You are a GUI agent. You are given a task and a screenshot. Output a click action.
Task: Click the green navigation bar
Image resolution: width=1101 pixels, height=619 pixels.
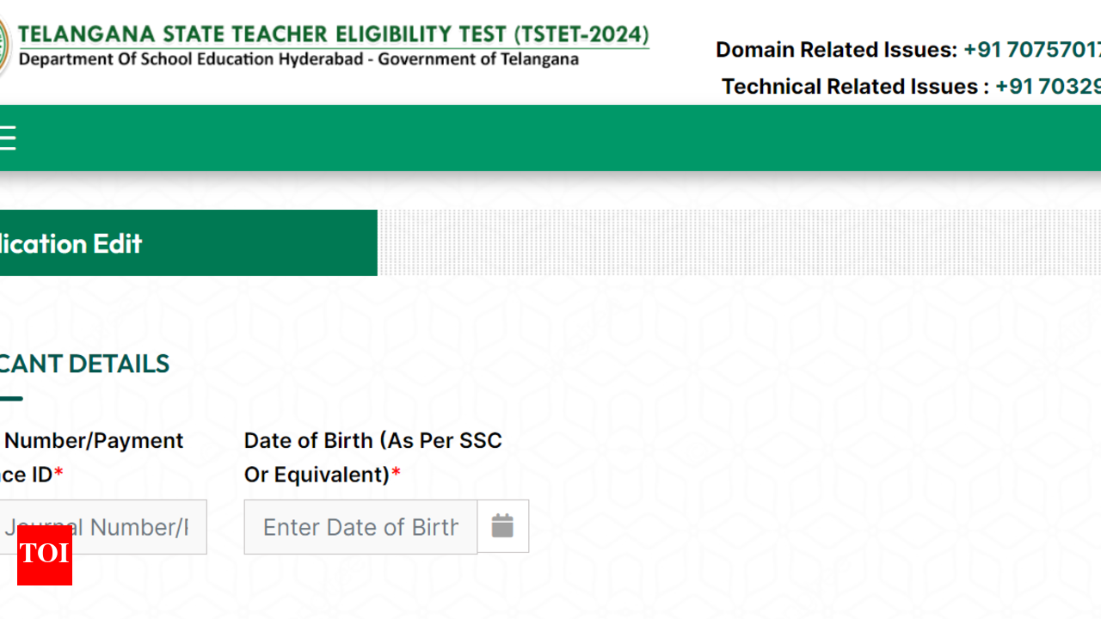coord(550,138)
